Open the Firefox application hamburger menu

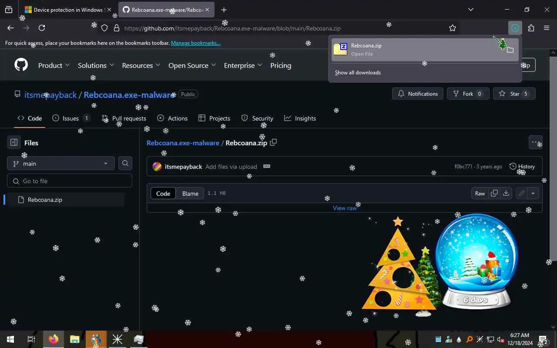(547, 28)
